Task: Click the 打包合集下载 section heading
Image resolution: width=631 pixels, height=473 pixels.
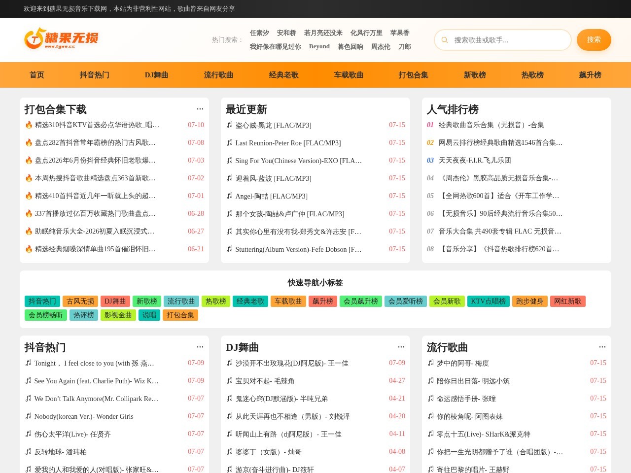Action: (56, 109)
